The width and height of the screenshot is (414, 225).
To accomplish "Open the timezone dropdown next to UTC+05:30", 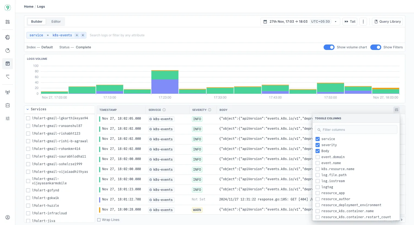I will (x=335, y=21).
